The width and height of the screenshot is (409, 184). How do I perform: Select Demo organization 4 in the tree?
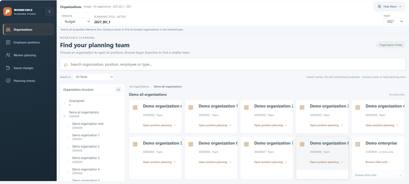(86, 170)
